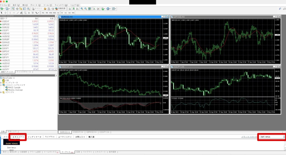Expand the インディケータ tree node
Image resolution: width=286 pixels, height=155 pixels.
(x=1, y=83)
